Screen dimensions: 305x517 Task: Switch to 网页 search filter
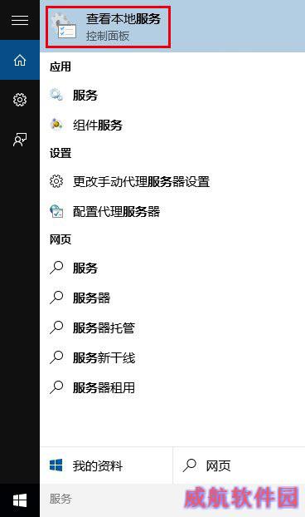pyautogui.click(x=239, y=465)
